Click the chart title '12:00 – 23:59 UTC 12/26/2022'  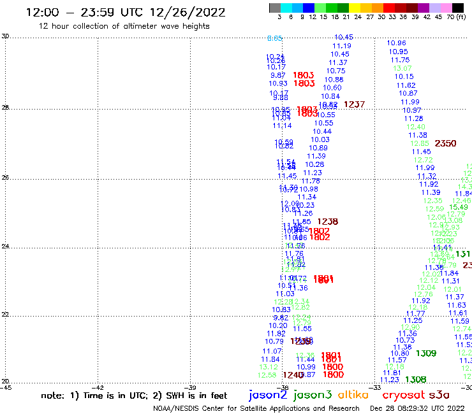point(126,12)
